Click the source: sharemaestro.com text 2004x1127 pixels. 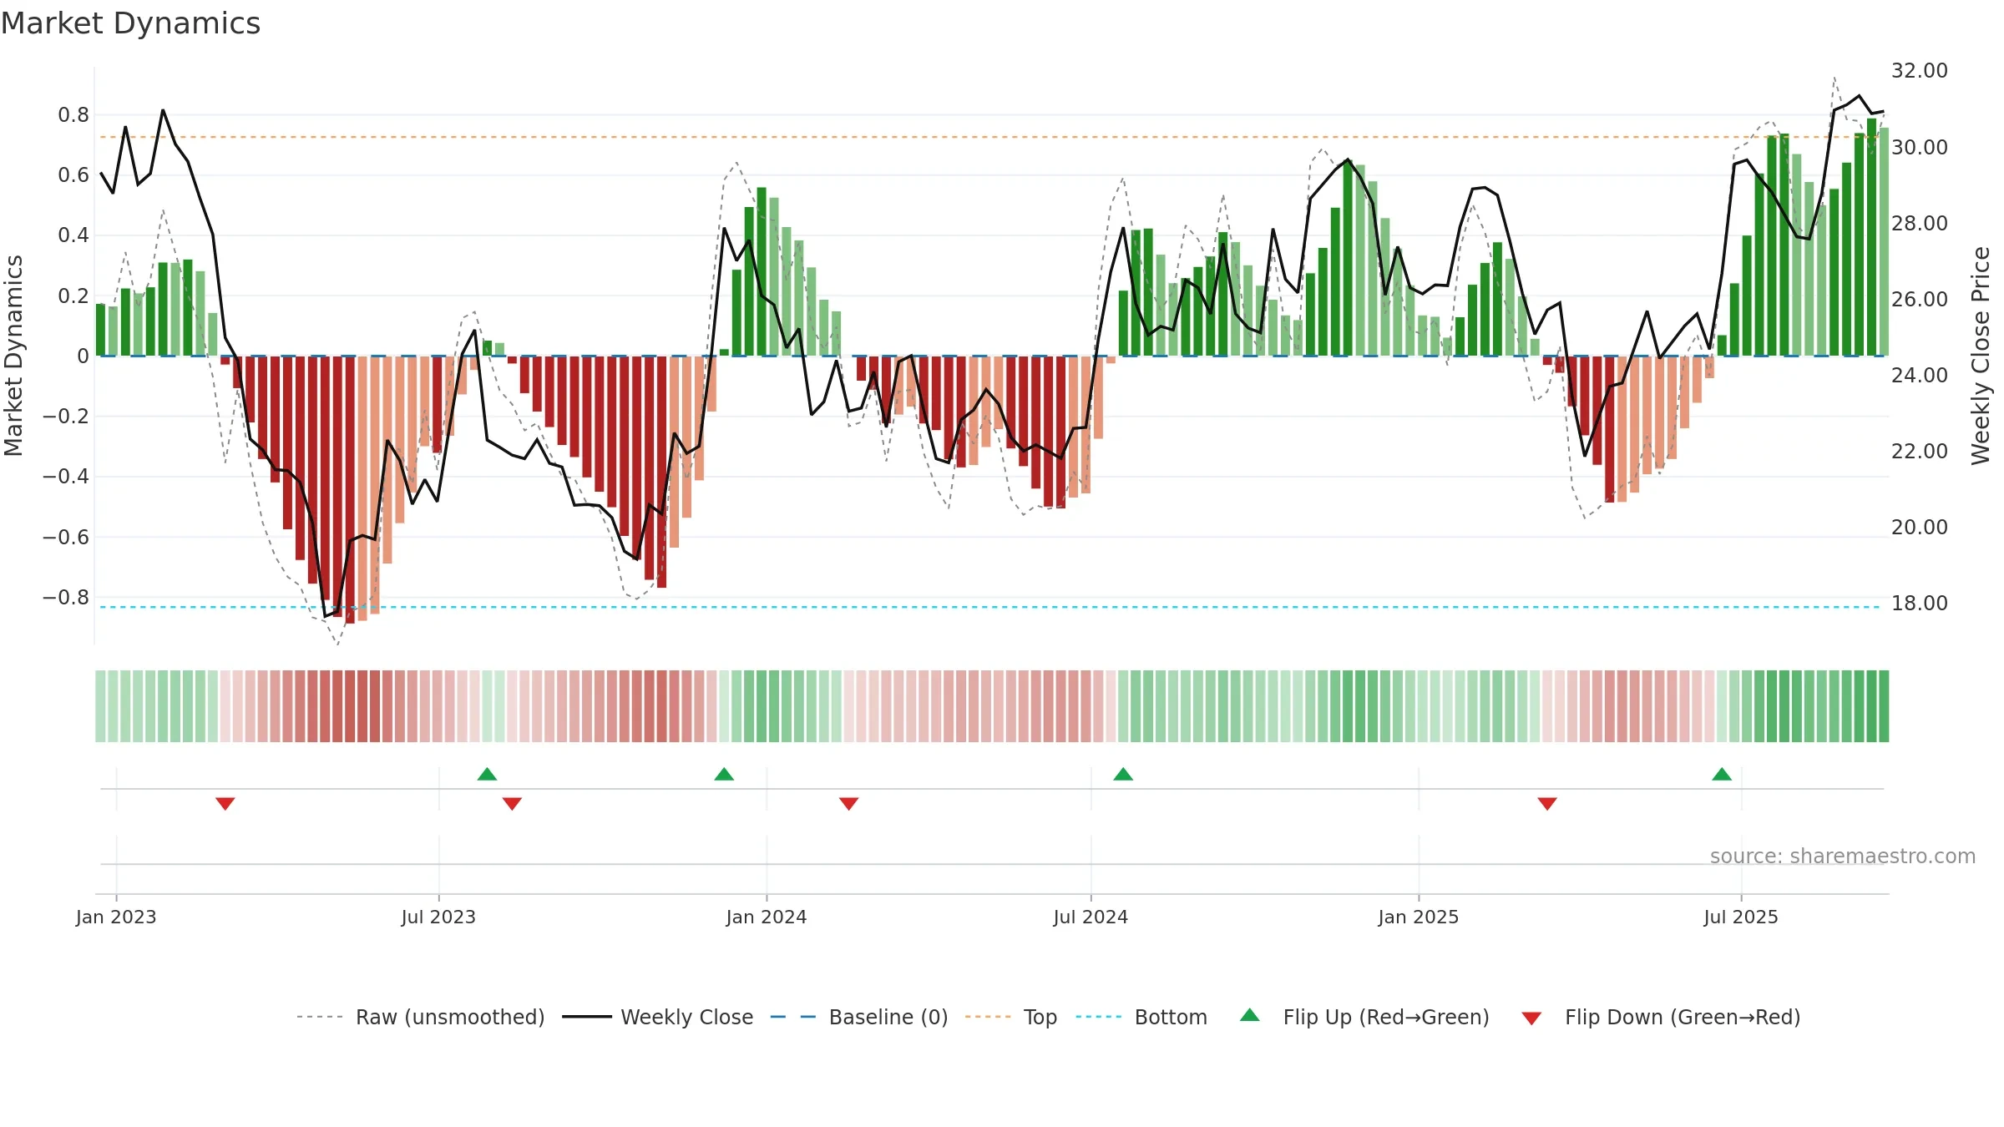(x=1842, y=857)
